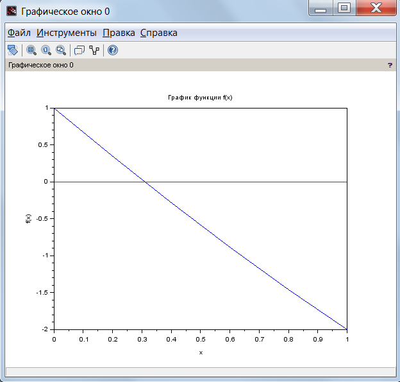Close the Графическое окно 0 window
The width and height of the screenshot is (400, 382).
click(x=376, y=8)
